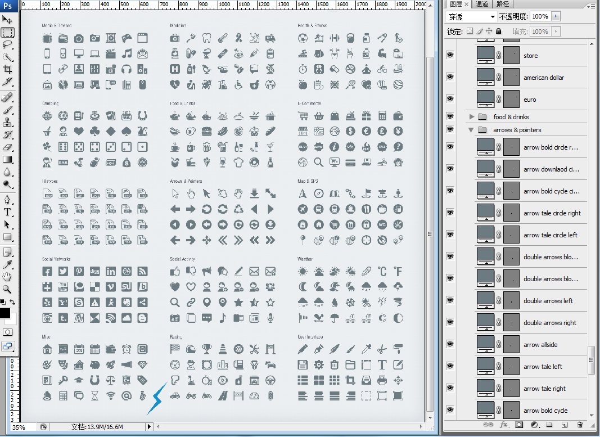Select the double arrows left layer
The image size is (600, 437).
(x=548, y=301)
